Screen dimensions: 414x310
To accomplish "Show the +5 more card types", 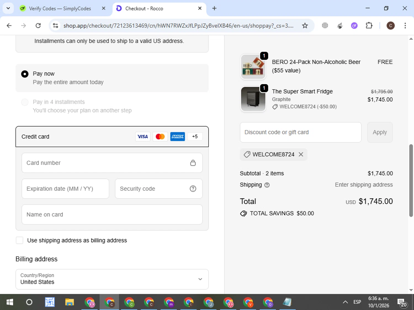I will point(195,137).
